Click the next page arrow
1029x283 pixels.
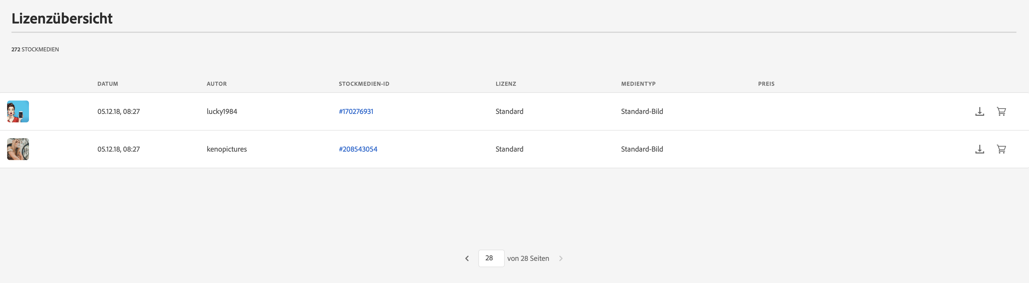[561, 258]
